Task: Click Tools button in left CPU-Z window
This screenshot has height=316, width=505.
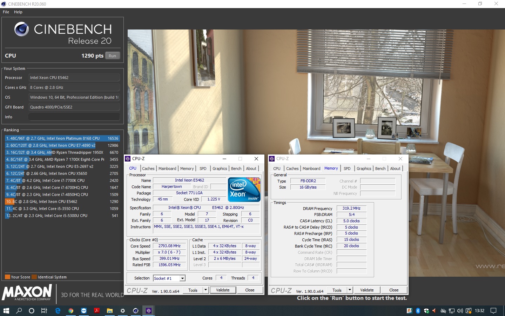Action: tap(193, 290)
